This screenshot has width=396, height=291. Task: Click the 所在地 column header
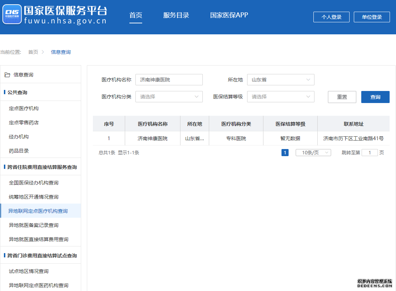point(195,124)
